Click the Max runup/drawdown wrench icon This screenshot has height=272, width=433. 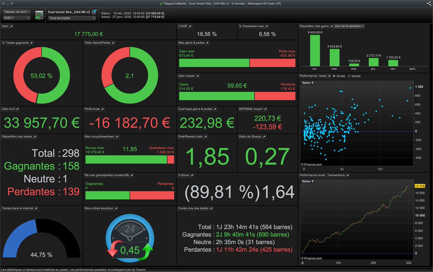click(117, 137)
